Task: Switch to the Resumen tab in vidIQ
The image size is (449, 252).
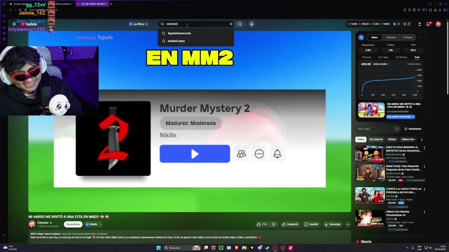Action: [x=391, y=37]
